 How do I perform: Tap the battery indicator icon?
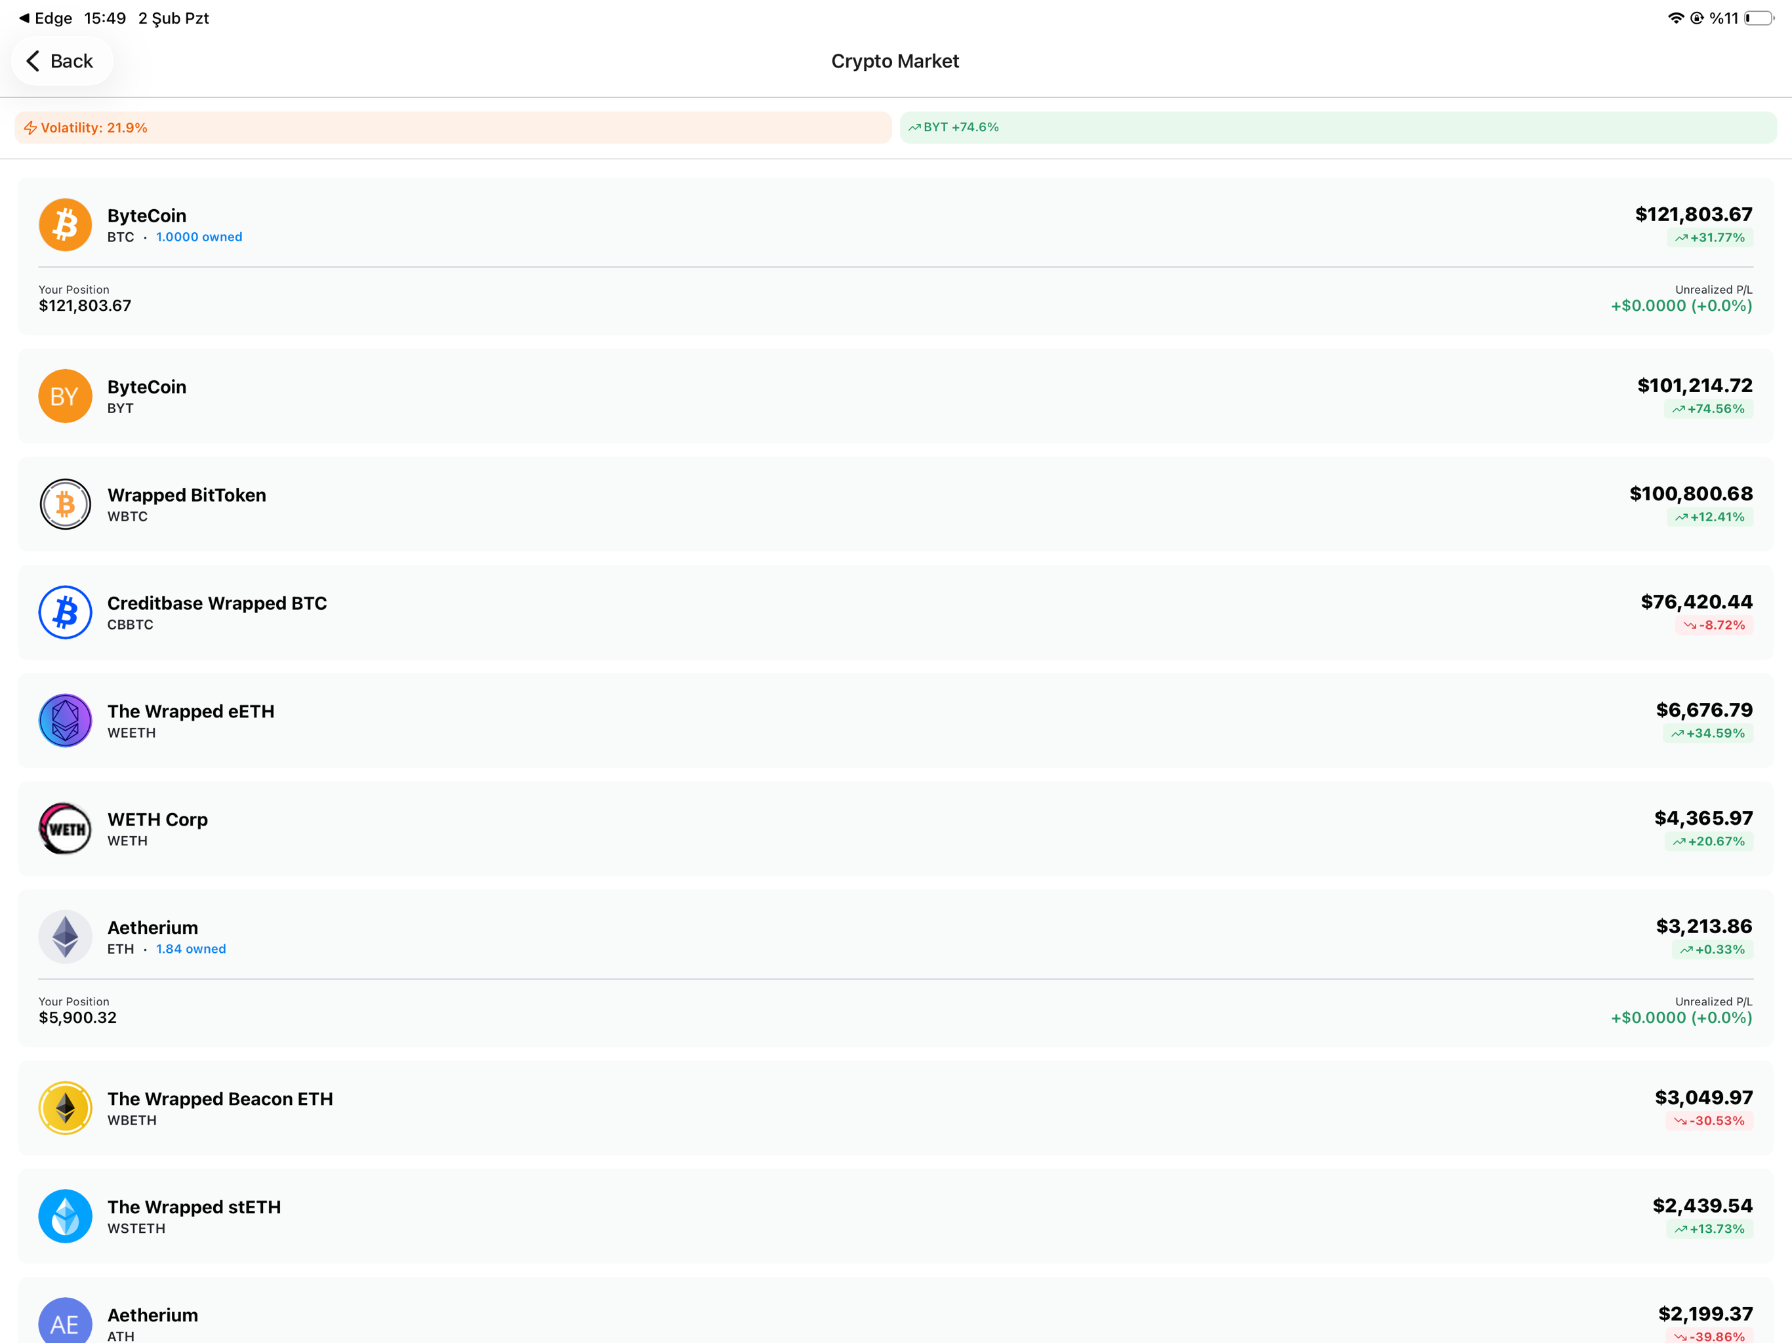pos(1759,18)
